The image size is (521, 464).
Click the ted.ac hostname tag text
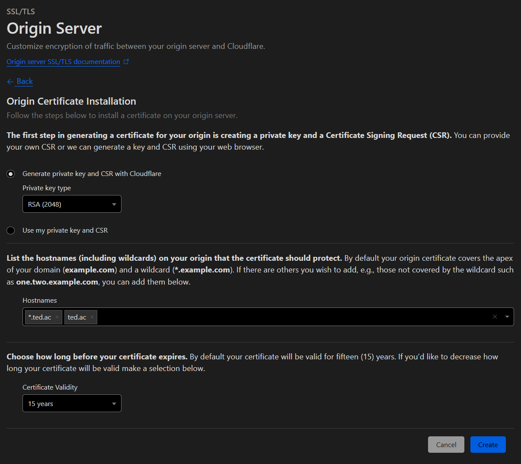coord(77,317)
